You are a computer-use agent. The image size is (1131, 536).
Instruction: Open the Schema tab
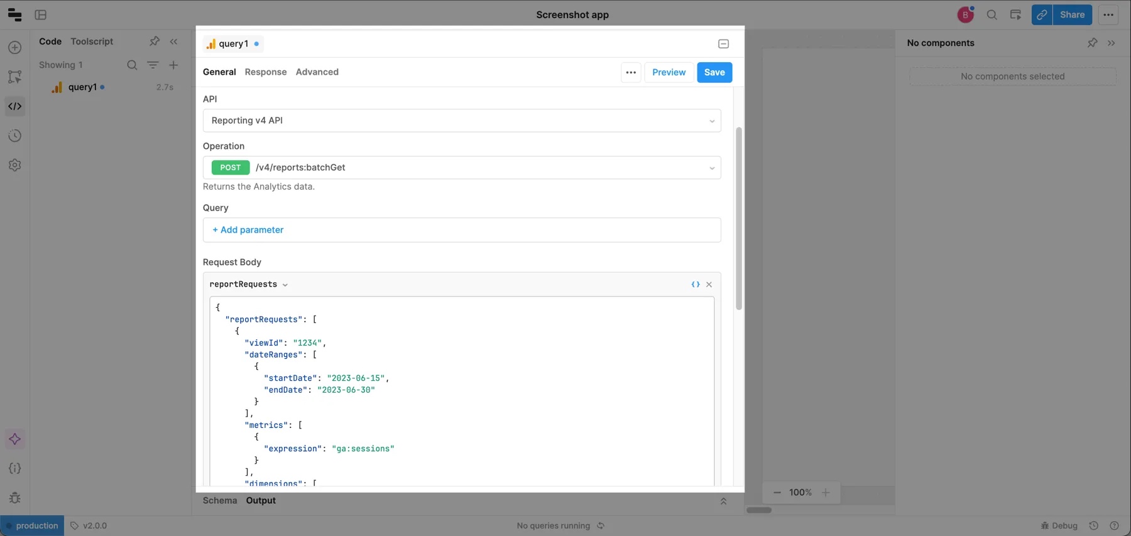220,501
